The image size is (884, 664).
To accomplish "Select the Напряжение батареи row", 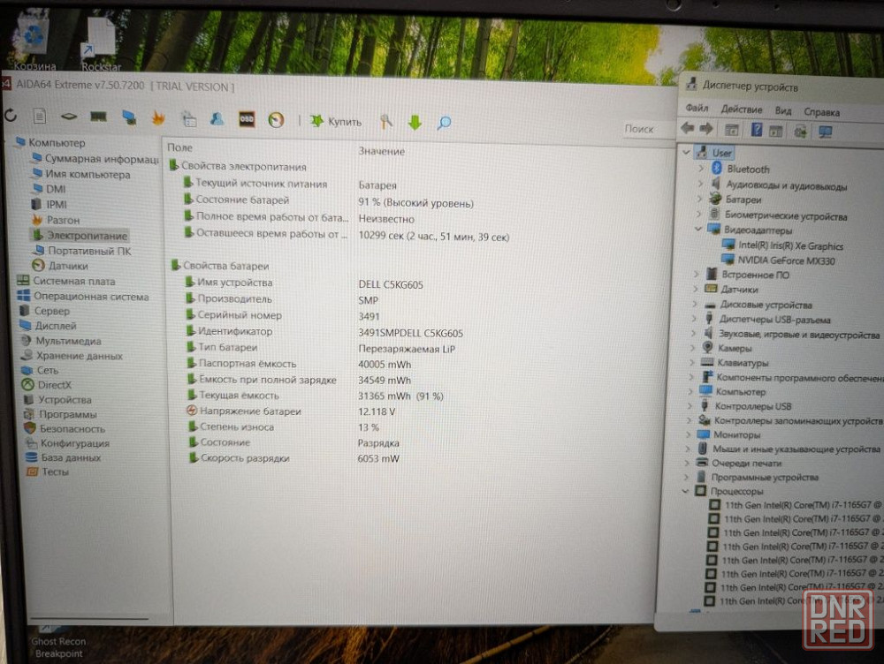I will pos(292,411).
